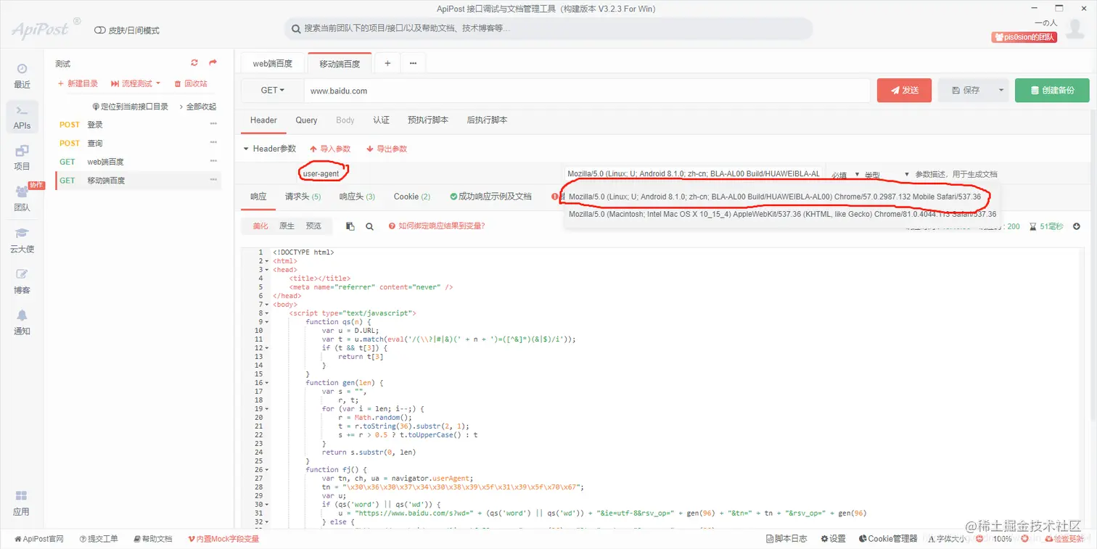The height and width of the screenshot is (549, 1097).
Task: Click 导出参数 to export parameters
Action: [x=387, y=149]
